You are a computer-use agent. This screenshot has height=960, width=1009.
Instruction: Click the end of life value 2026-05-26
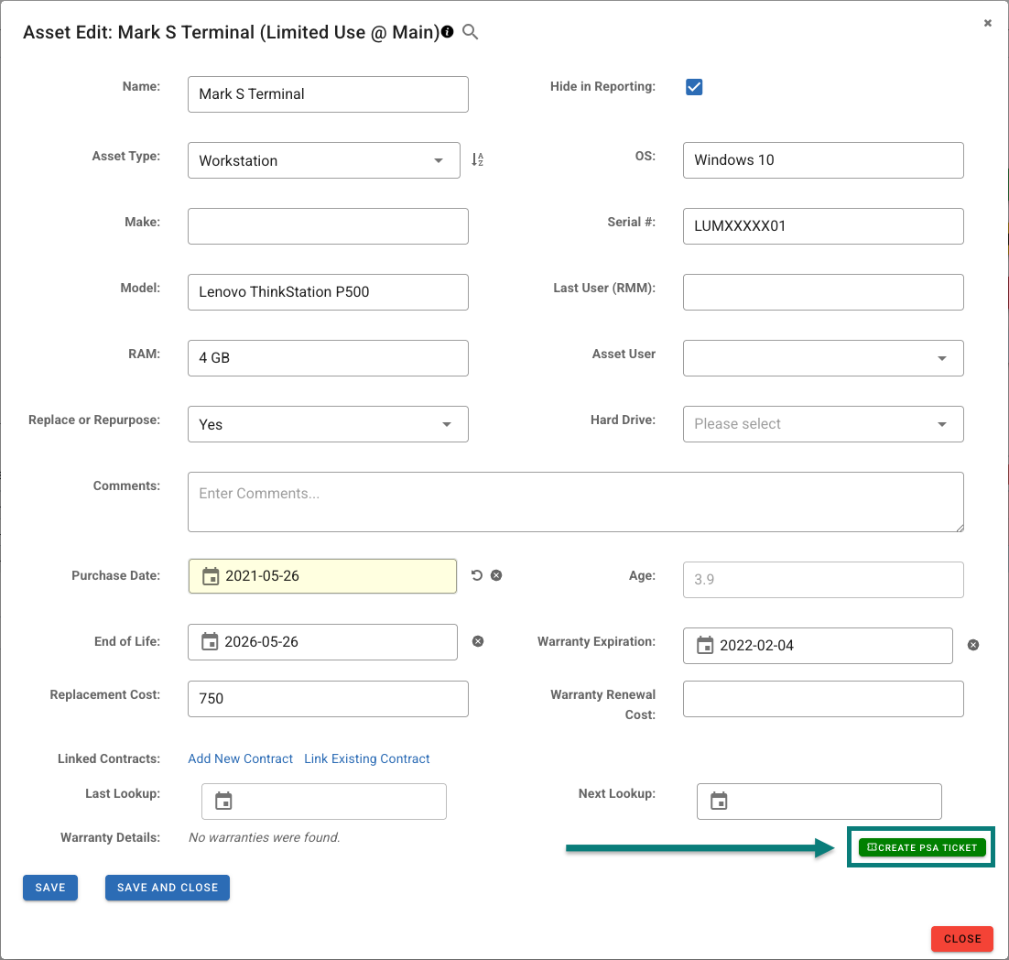pyautogui.click(x=261, y=642)
